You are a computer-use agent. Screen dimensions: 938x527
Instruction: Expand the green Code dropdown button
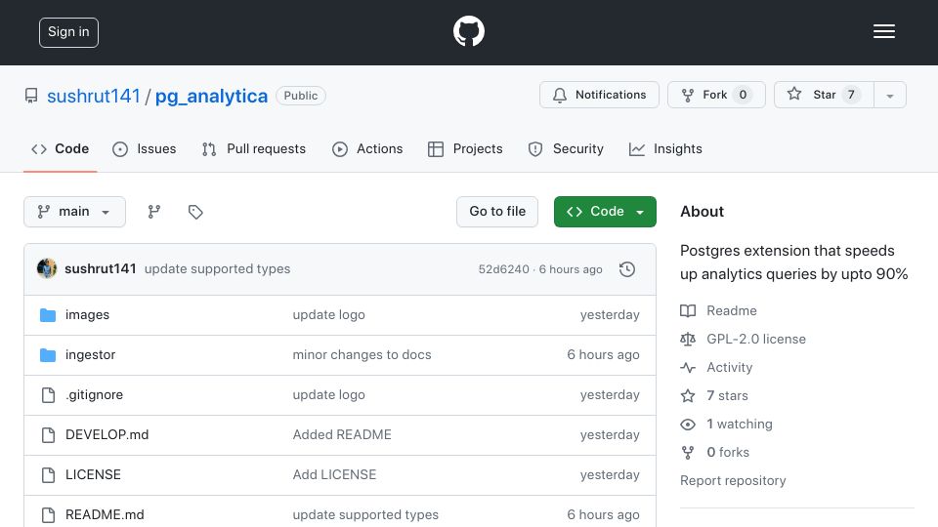coord(605,212)
